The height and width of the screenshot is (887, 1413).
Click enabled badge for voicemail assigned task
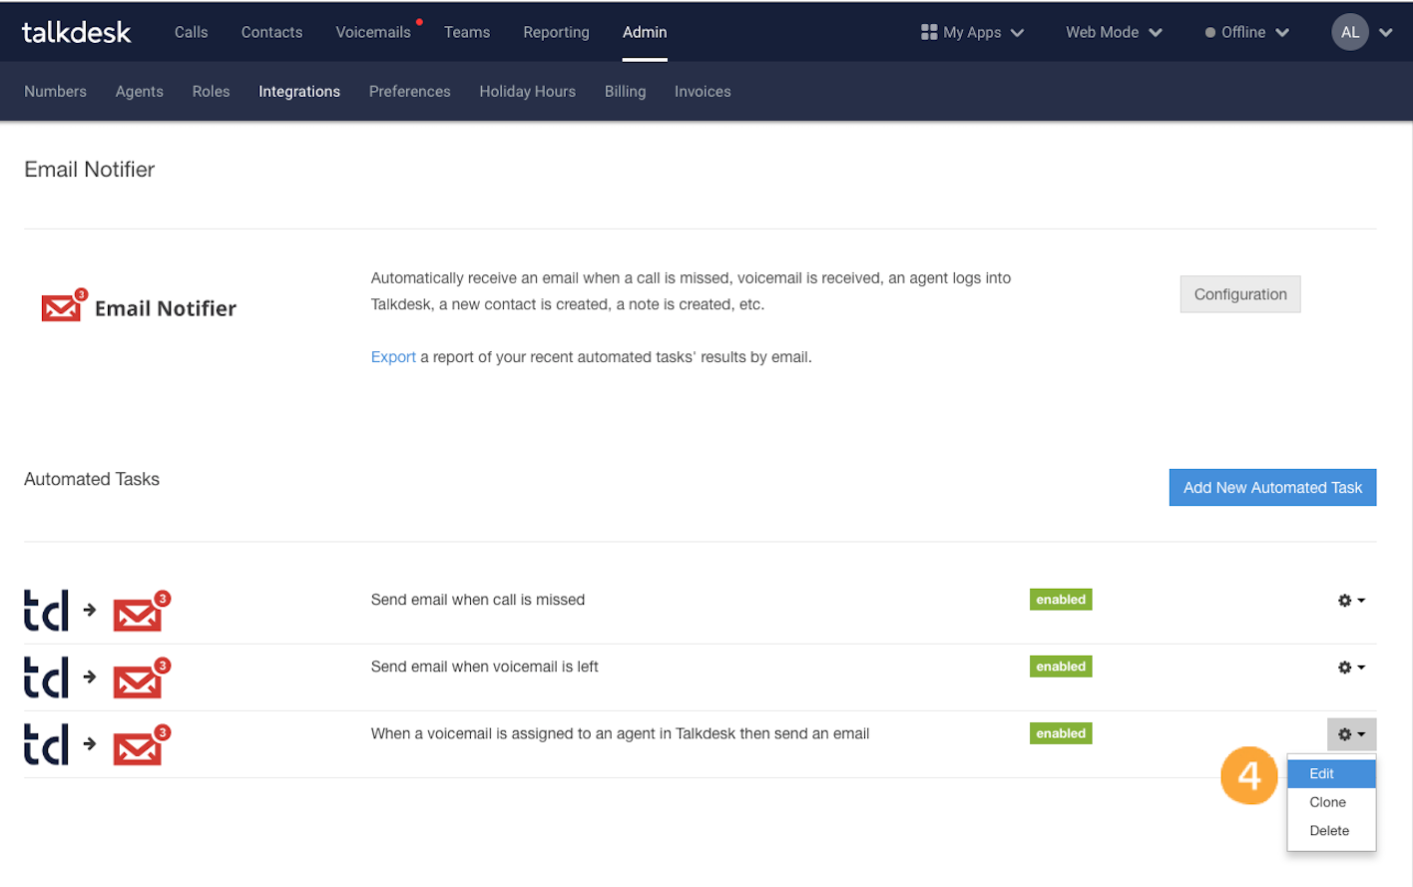click(x=1061, y=733)
